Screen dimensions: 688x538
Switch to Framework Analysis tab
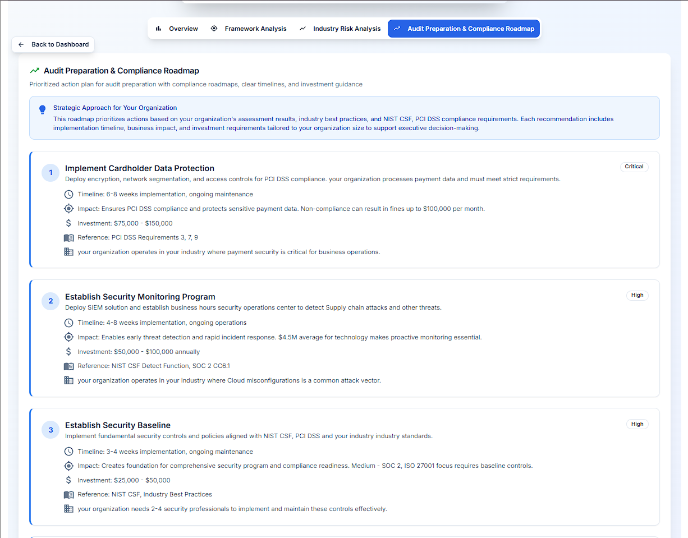pyautogui.click(x=249, y=29)
